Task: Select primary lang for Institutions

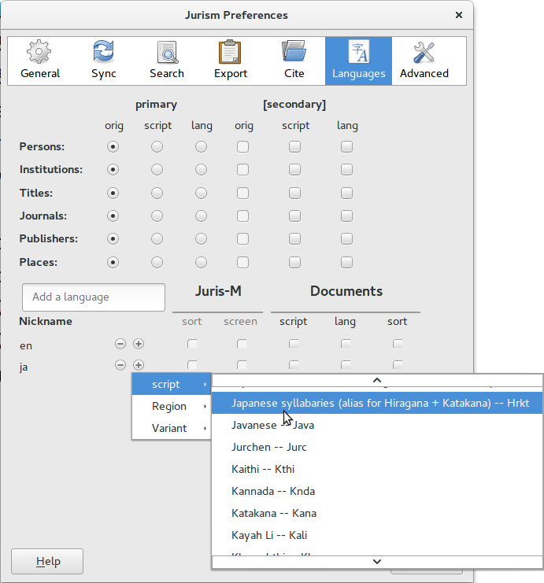Action: (x=201, y=170)
